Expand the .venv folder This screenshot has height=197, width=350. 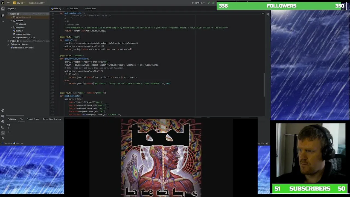point(11,17)
